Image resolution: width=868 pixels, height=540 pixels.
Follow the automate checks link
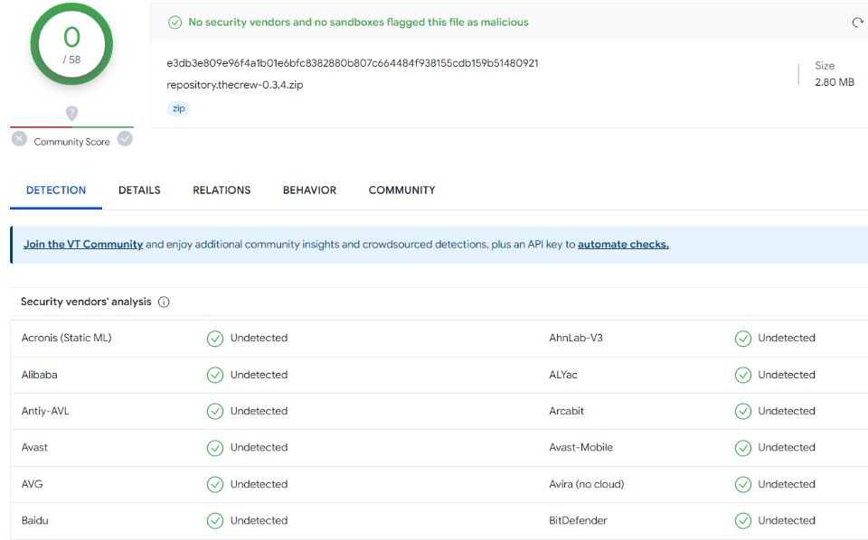pos(623,245)
